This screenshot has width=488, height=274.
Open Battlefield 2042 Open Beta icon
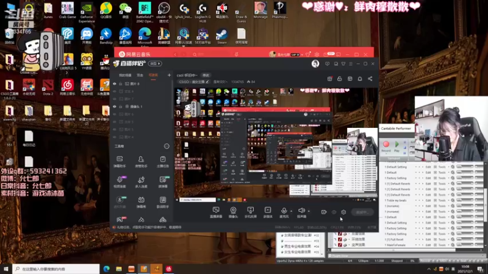point(145,12)
